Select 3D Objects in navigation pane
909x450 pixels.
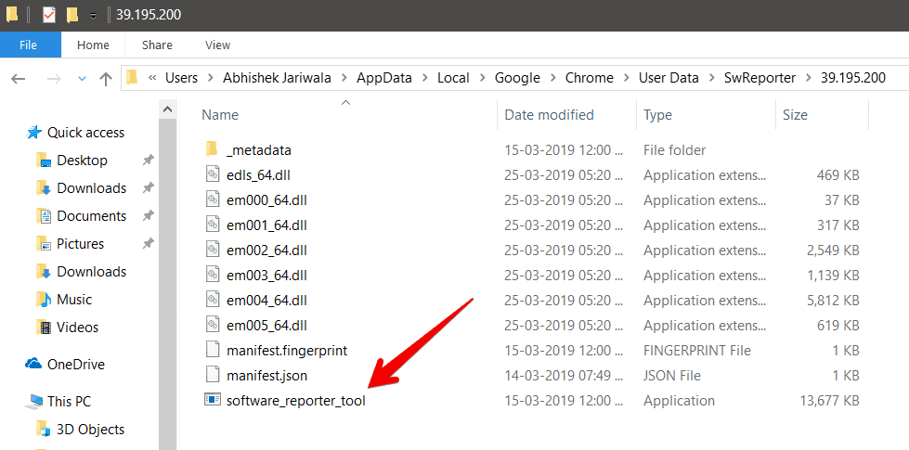[90, 430]
